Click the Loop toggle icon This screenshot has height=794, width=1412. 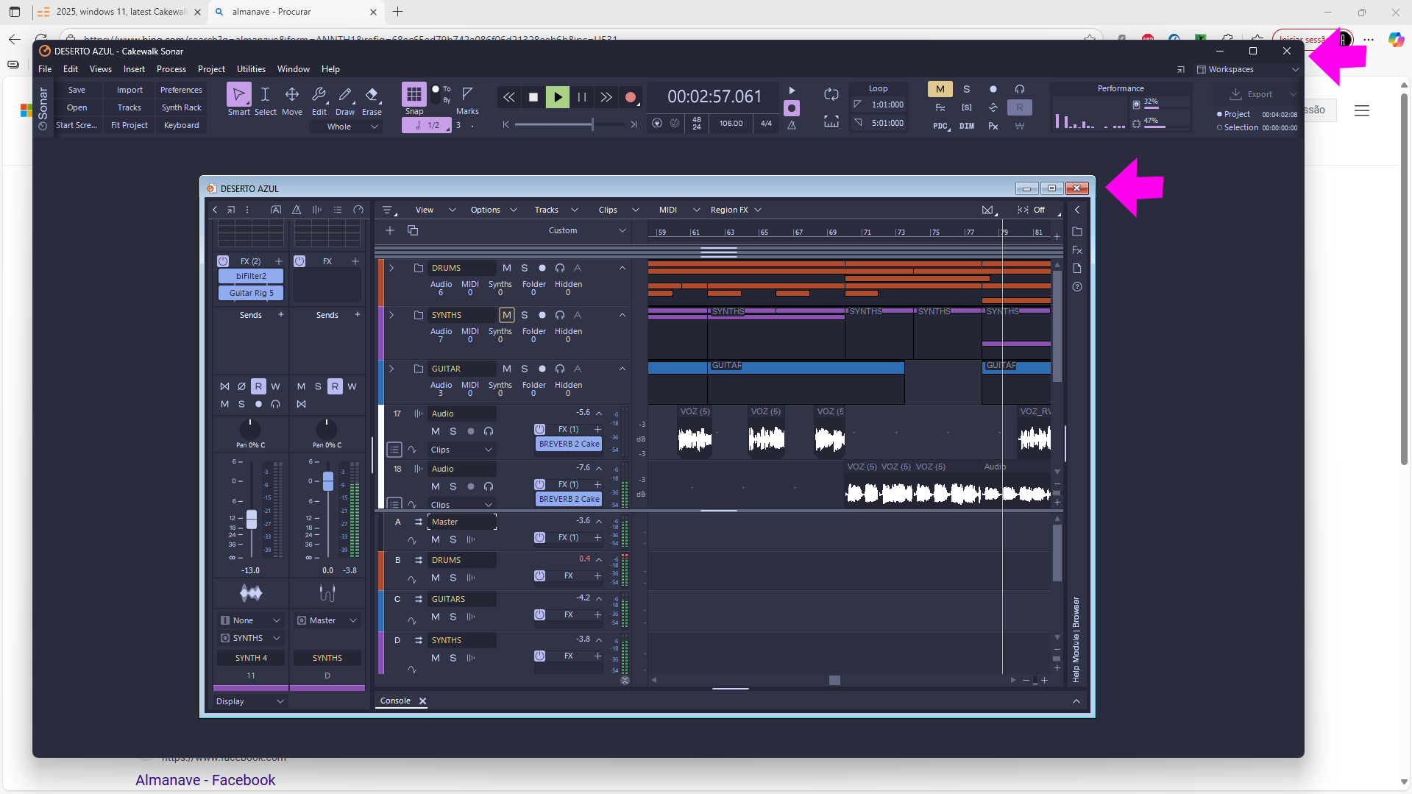tap(831, 94)
